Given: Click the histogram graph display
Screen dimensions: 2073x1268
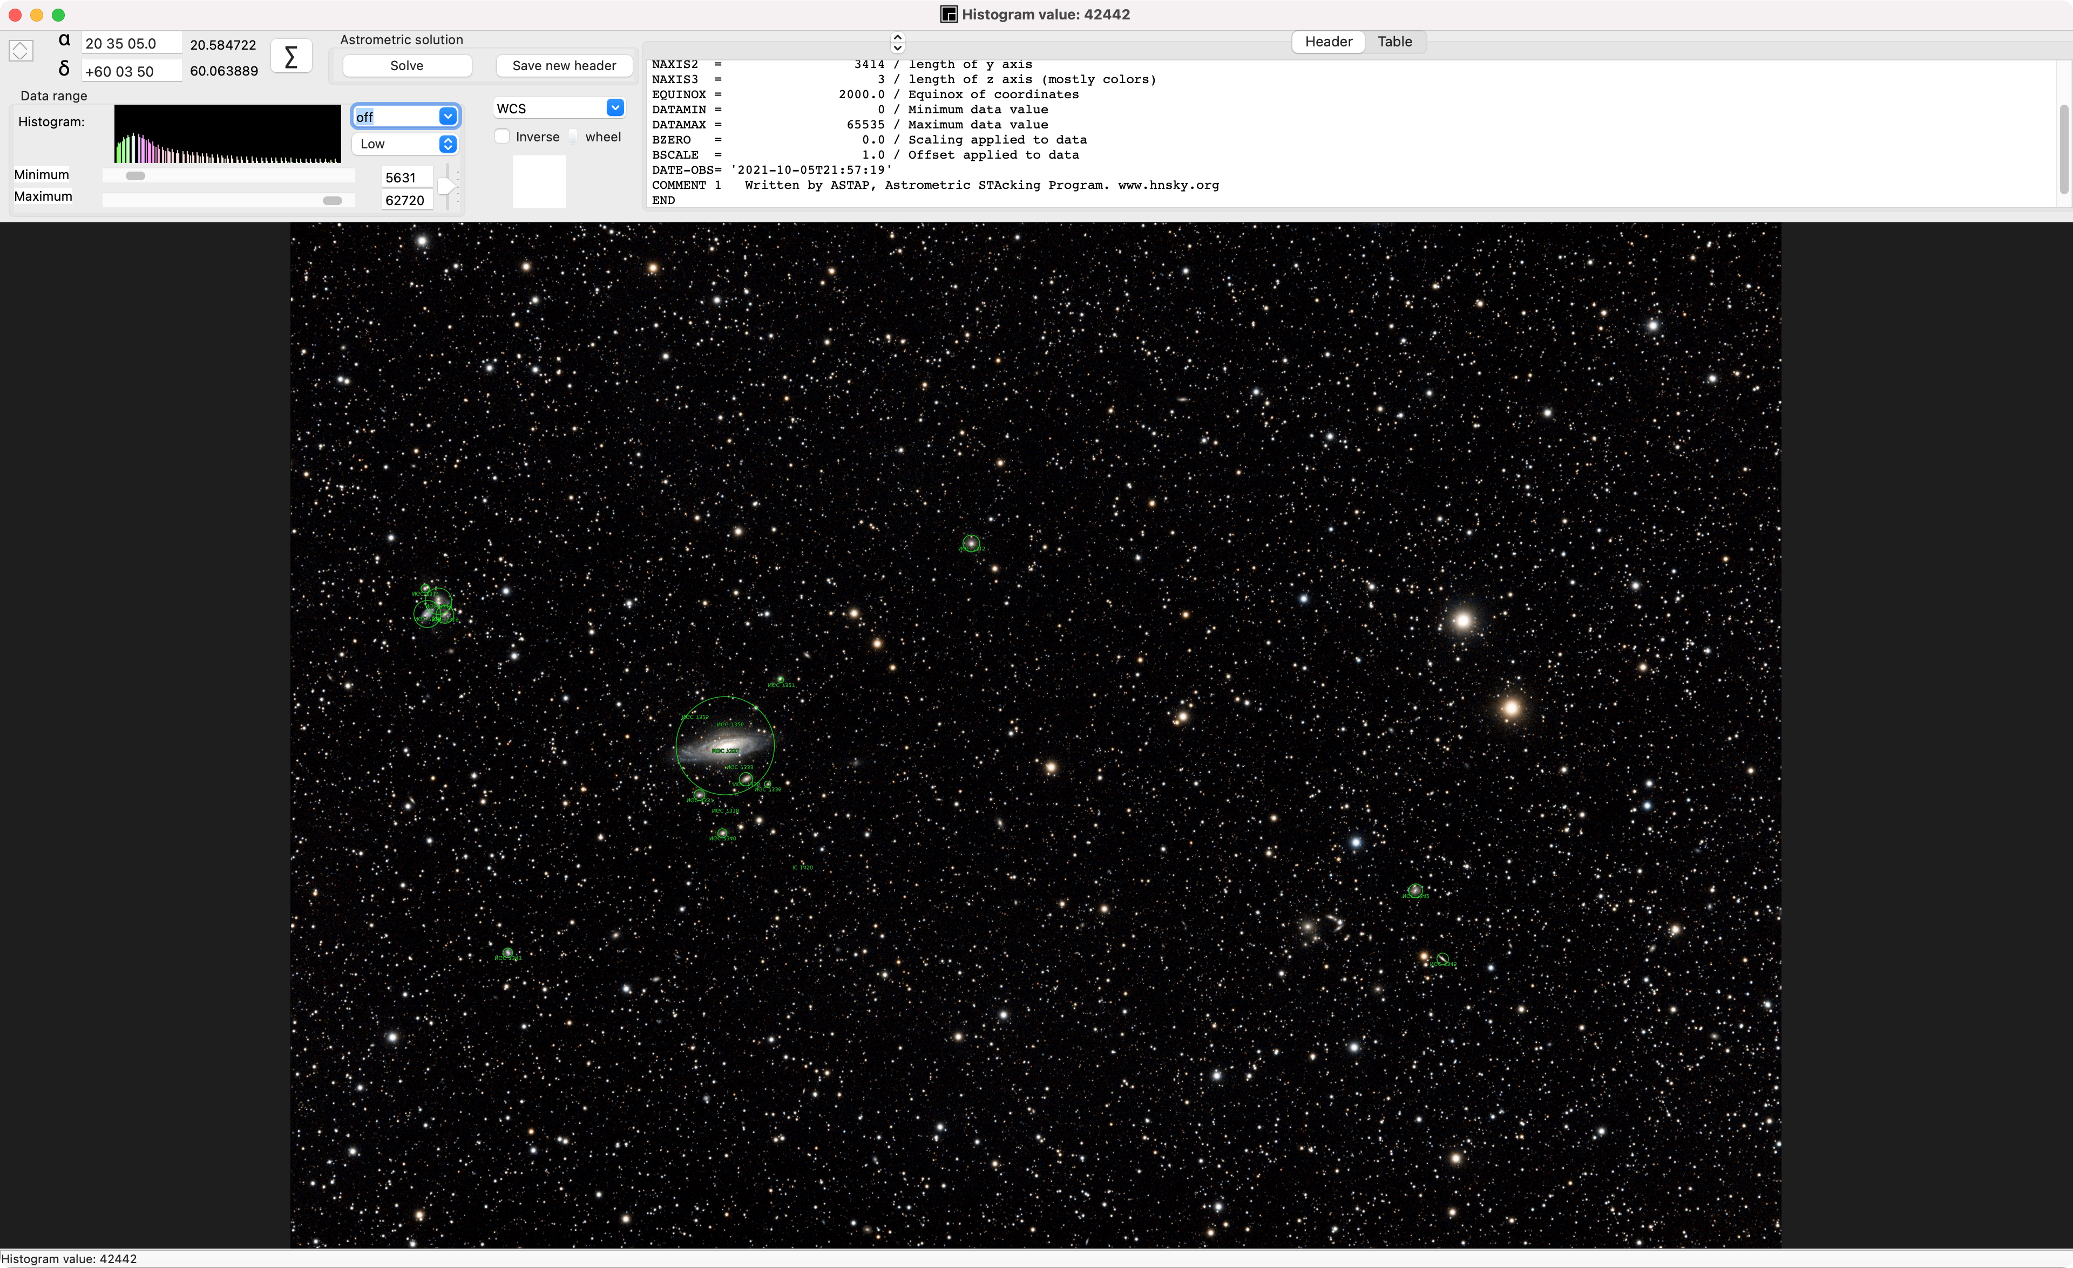Looking at the screenshot, I should click(x=227, y=134).
